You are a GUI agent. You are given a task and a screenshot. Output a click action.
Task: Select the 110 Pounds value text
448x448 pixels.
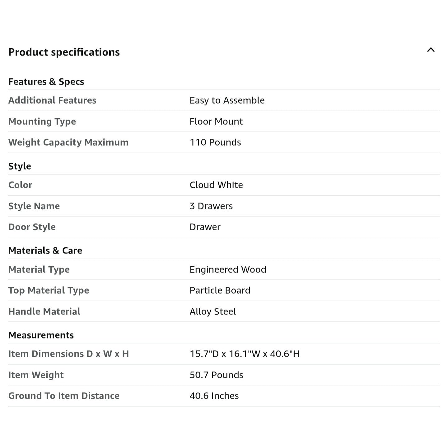coord(215,142)
